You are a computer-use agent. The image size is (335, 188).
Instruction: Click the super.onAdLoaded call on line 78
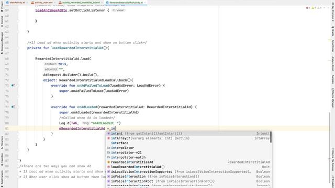[x=99, y=112]
